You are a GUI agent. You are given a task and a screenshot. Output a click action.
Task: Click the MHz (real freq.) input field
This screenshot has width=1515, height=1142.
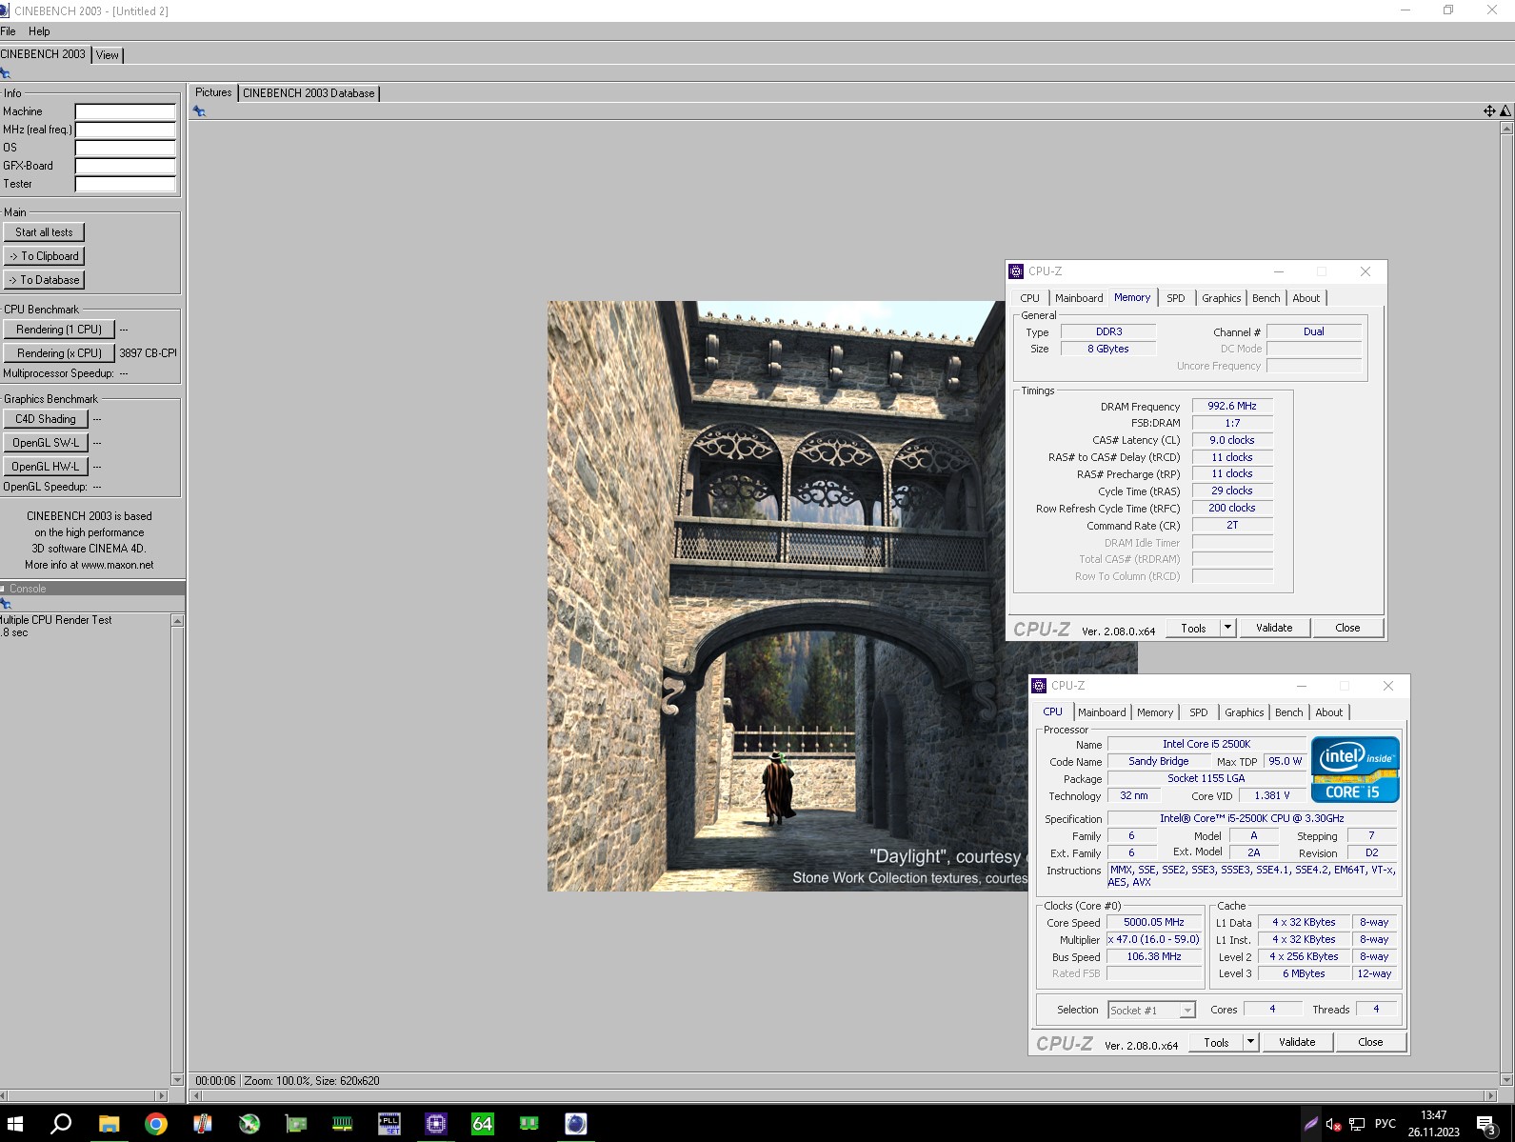click(126, 130)
